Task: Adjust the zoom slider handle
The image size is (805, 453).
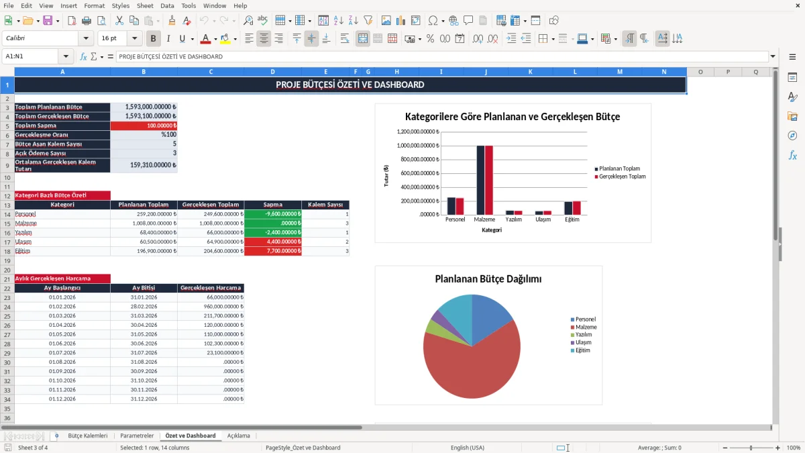Action: point(751,448)
